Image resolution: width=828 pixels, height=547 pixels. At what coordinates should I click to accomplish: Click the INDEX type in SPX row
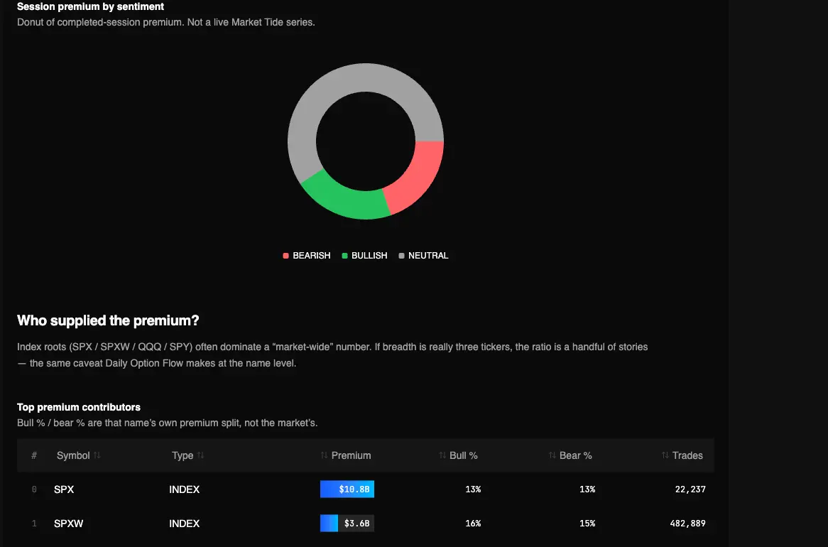point(185,489)
